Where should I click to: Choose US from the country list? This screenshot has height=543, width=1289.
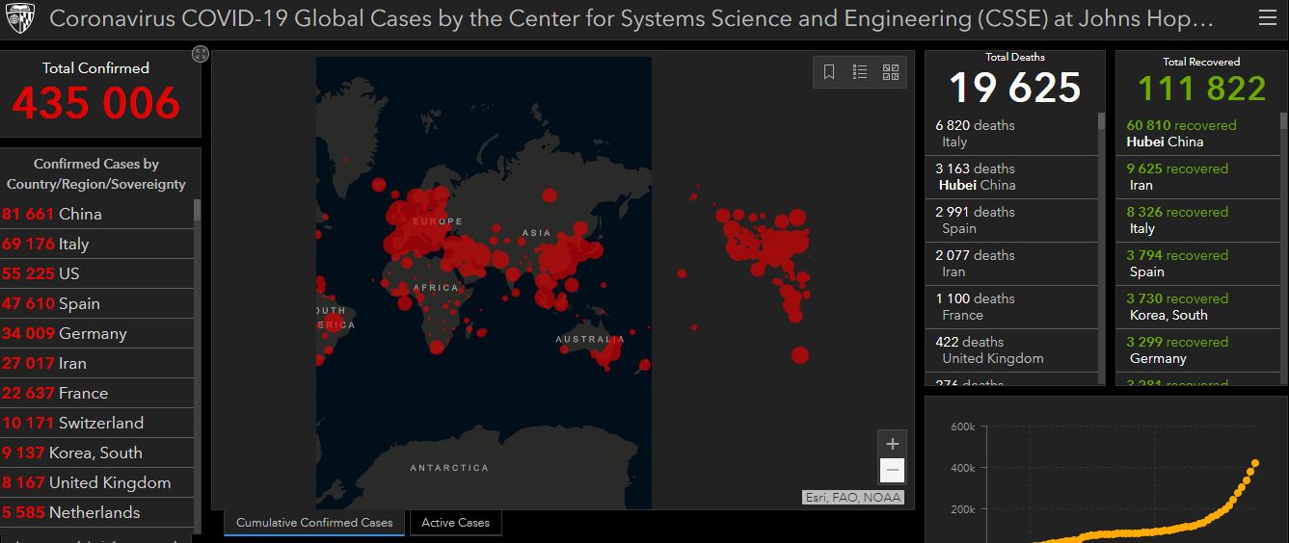coord(96,273)
